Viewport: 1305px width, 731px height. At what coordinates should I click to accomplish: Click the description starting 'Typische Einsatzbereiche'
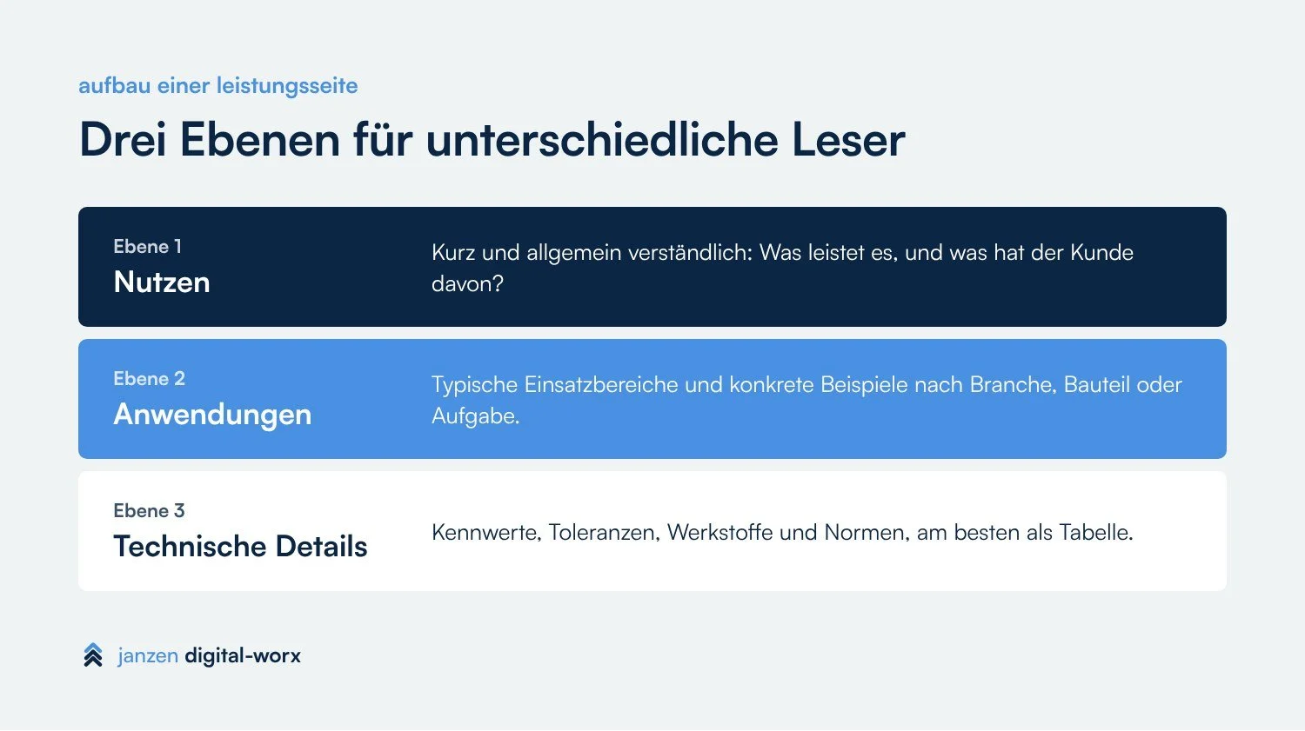806,400
